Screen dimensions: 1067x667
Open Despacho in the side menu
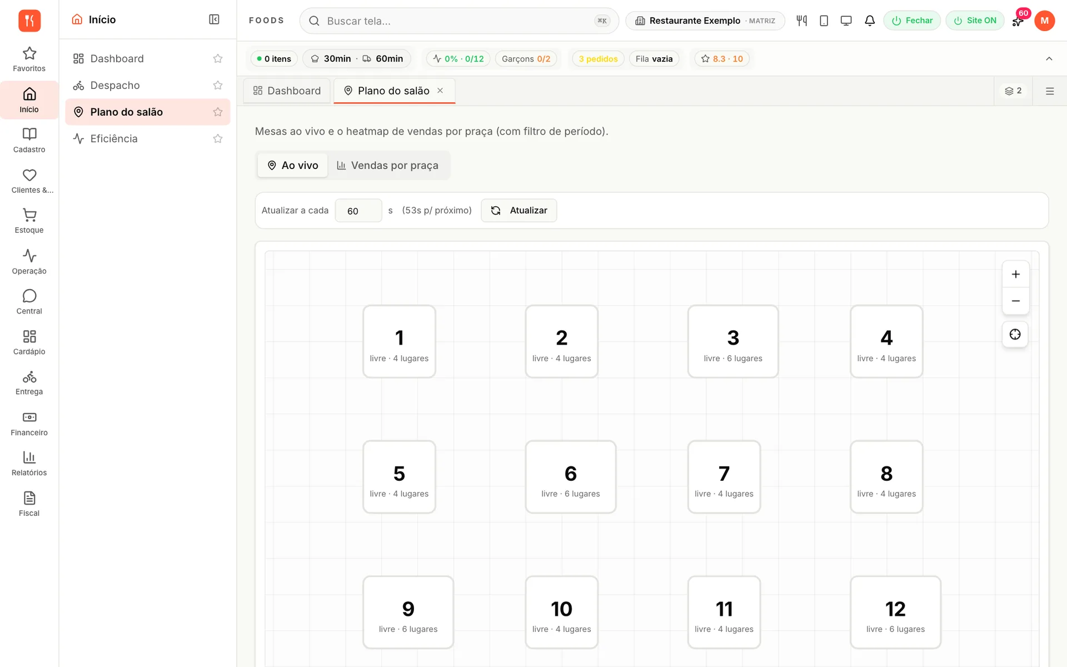tap(147, 85)
